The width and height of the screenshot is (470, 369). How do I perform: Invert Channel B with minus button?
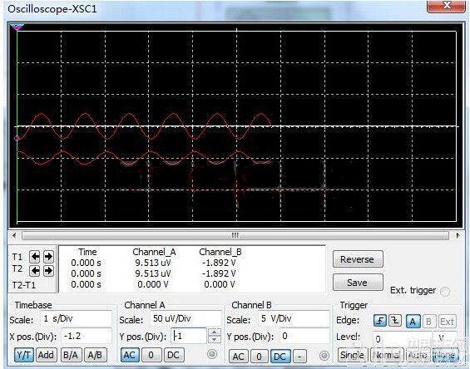pyautogui.click(x=299, y=357)
